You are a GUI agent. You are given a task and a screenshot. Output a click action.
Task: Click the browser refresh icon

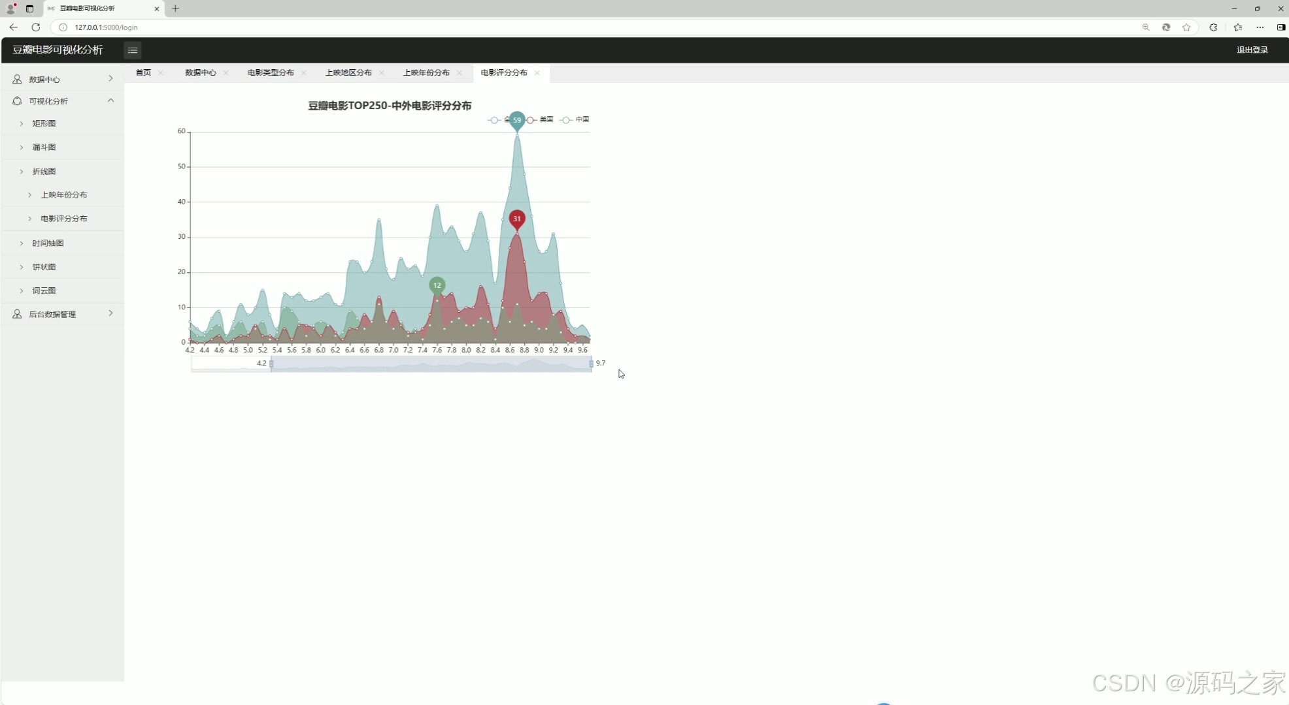point(36,27)
